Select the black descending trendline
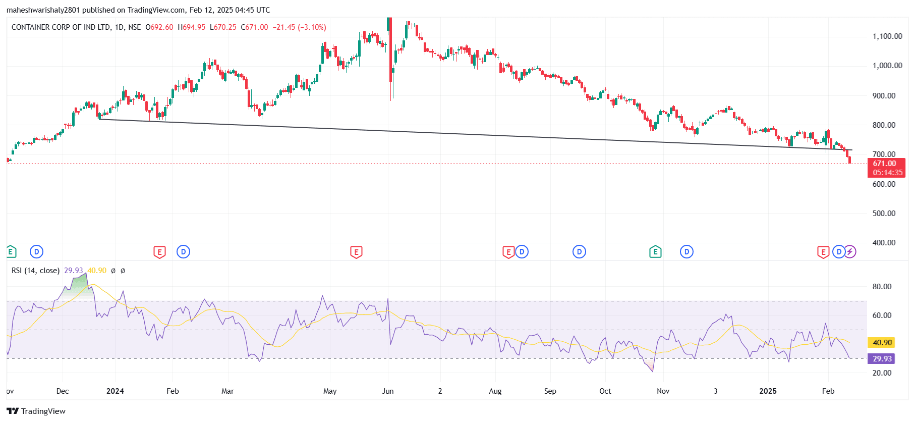 tap(475, 134)
